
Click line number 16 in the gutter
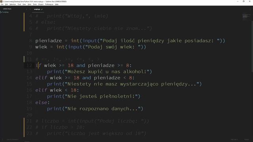coord(29,90)
